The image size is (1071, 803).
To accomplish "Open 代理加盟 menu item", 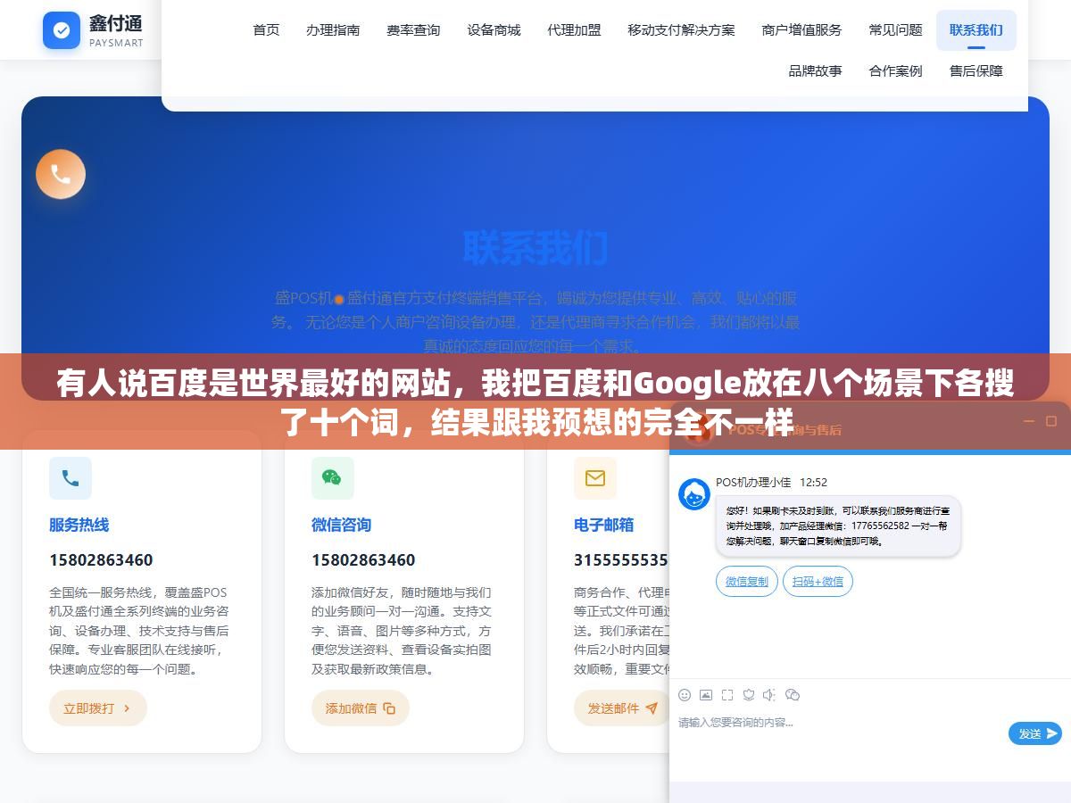I will 574,30.
